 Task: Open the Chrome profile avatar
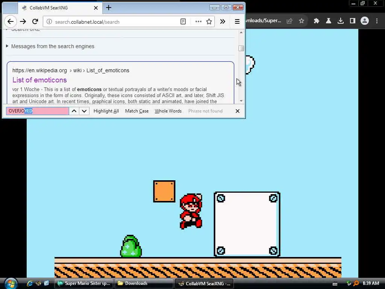pyautogui.click(x=365, y=21)
